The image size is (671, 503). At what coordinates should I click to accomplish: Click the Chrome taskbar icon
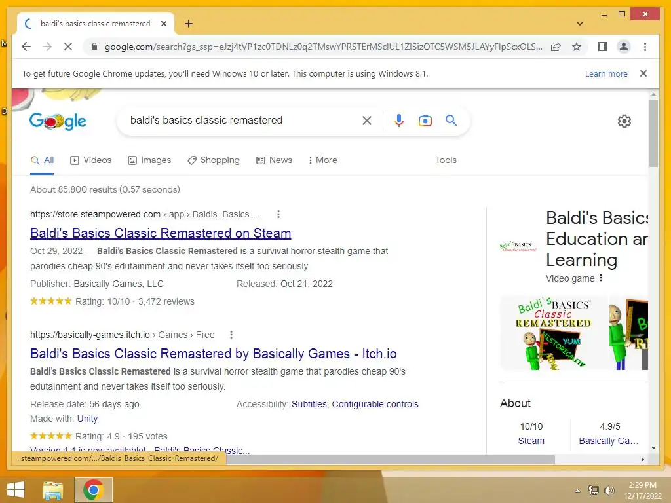93,490
